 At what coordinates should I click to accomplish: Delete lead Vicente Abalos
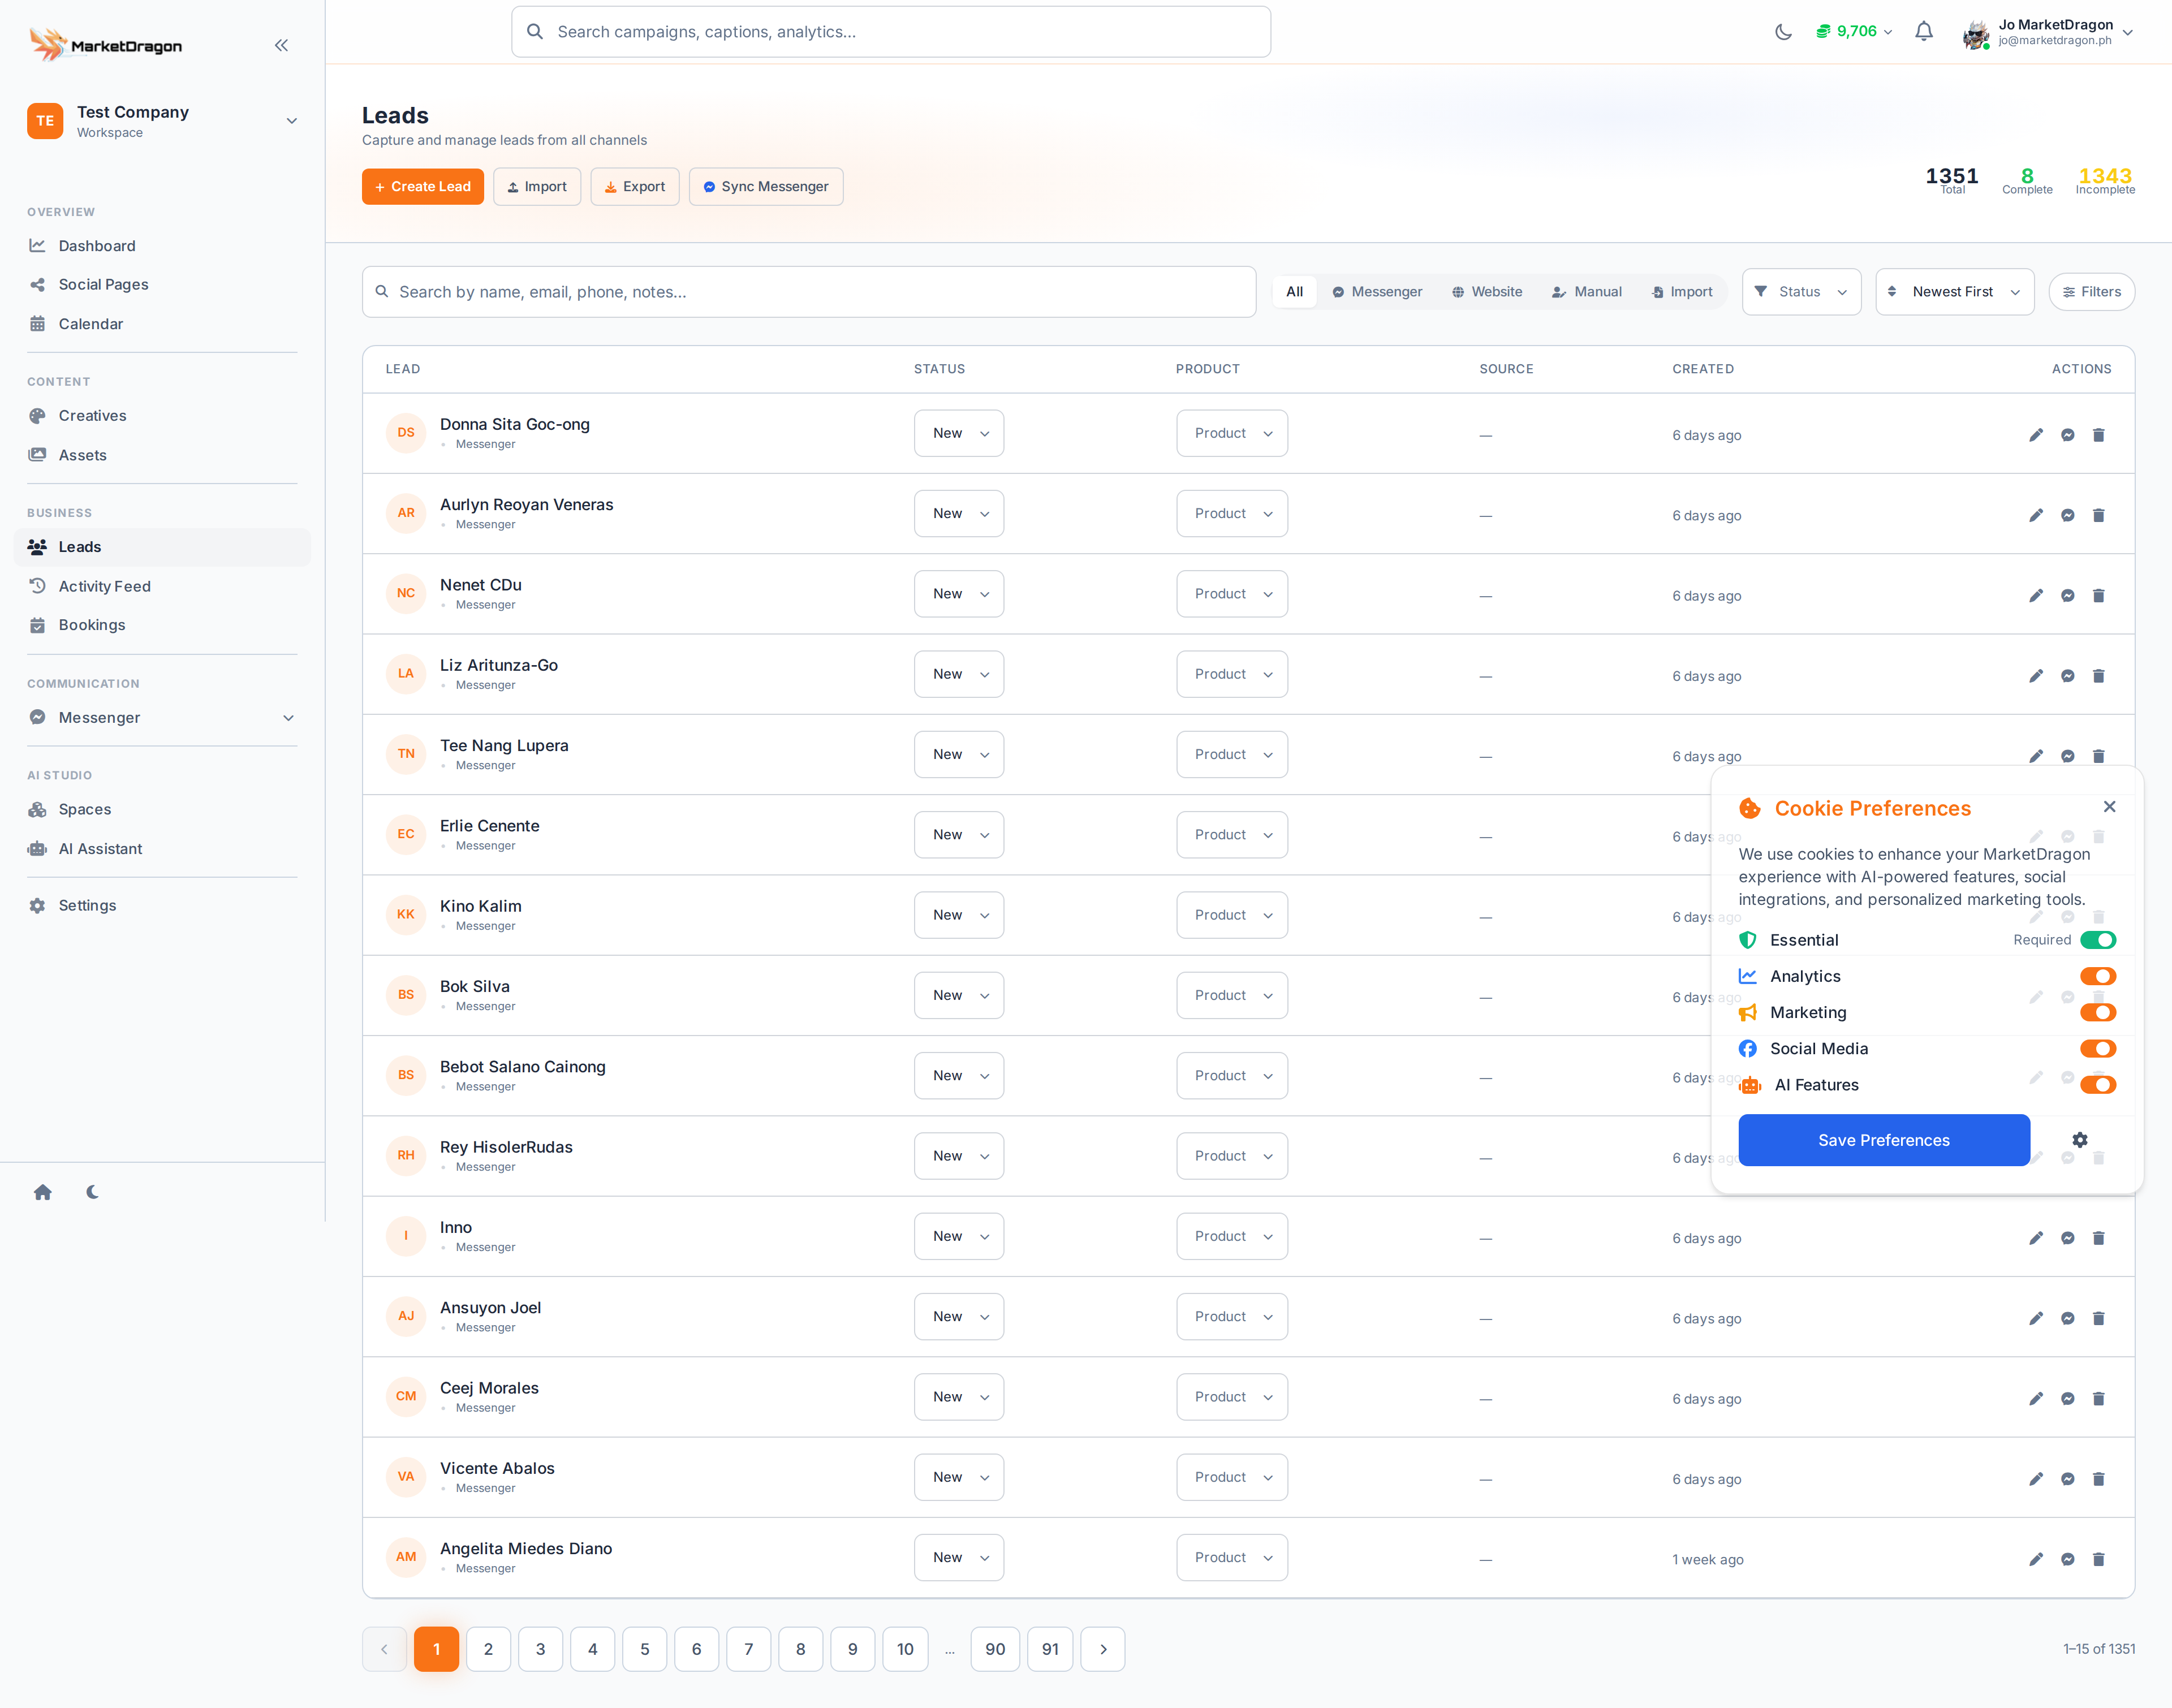[x=2099, y=1479]
